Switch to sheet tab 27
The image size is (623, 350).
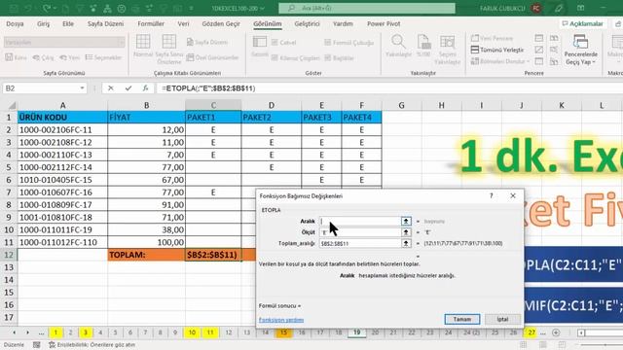531,332
